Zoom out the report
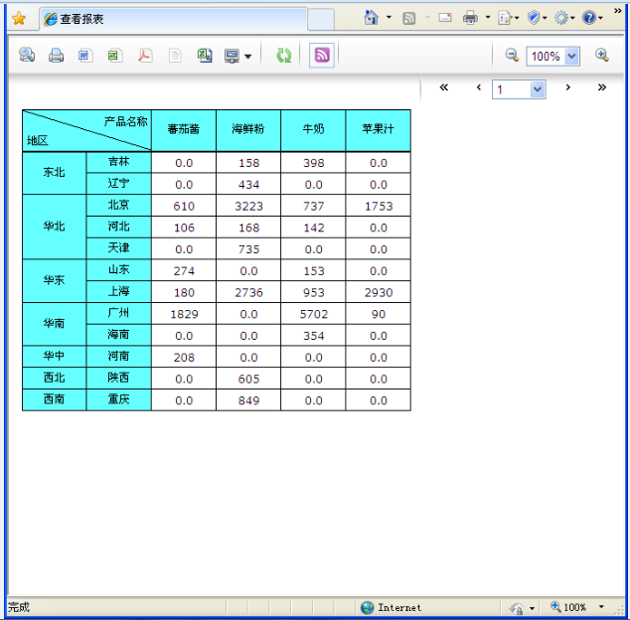The width and height of the screenshot is (630, 620). [x=512, y=55]
